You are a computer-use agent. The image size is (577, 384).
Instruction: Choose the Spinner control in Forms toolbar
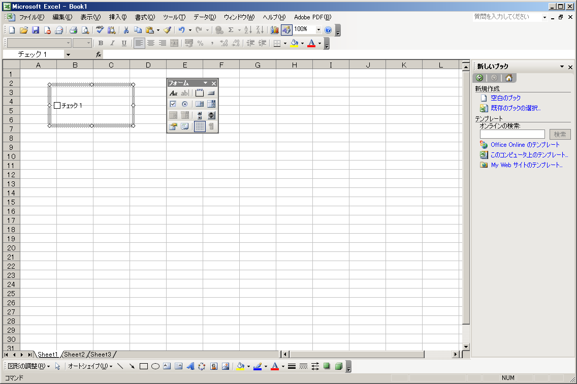211,115
